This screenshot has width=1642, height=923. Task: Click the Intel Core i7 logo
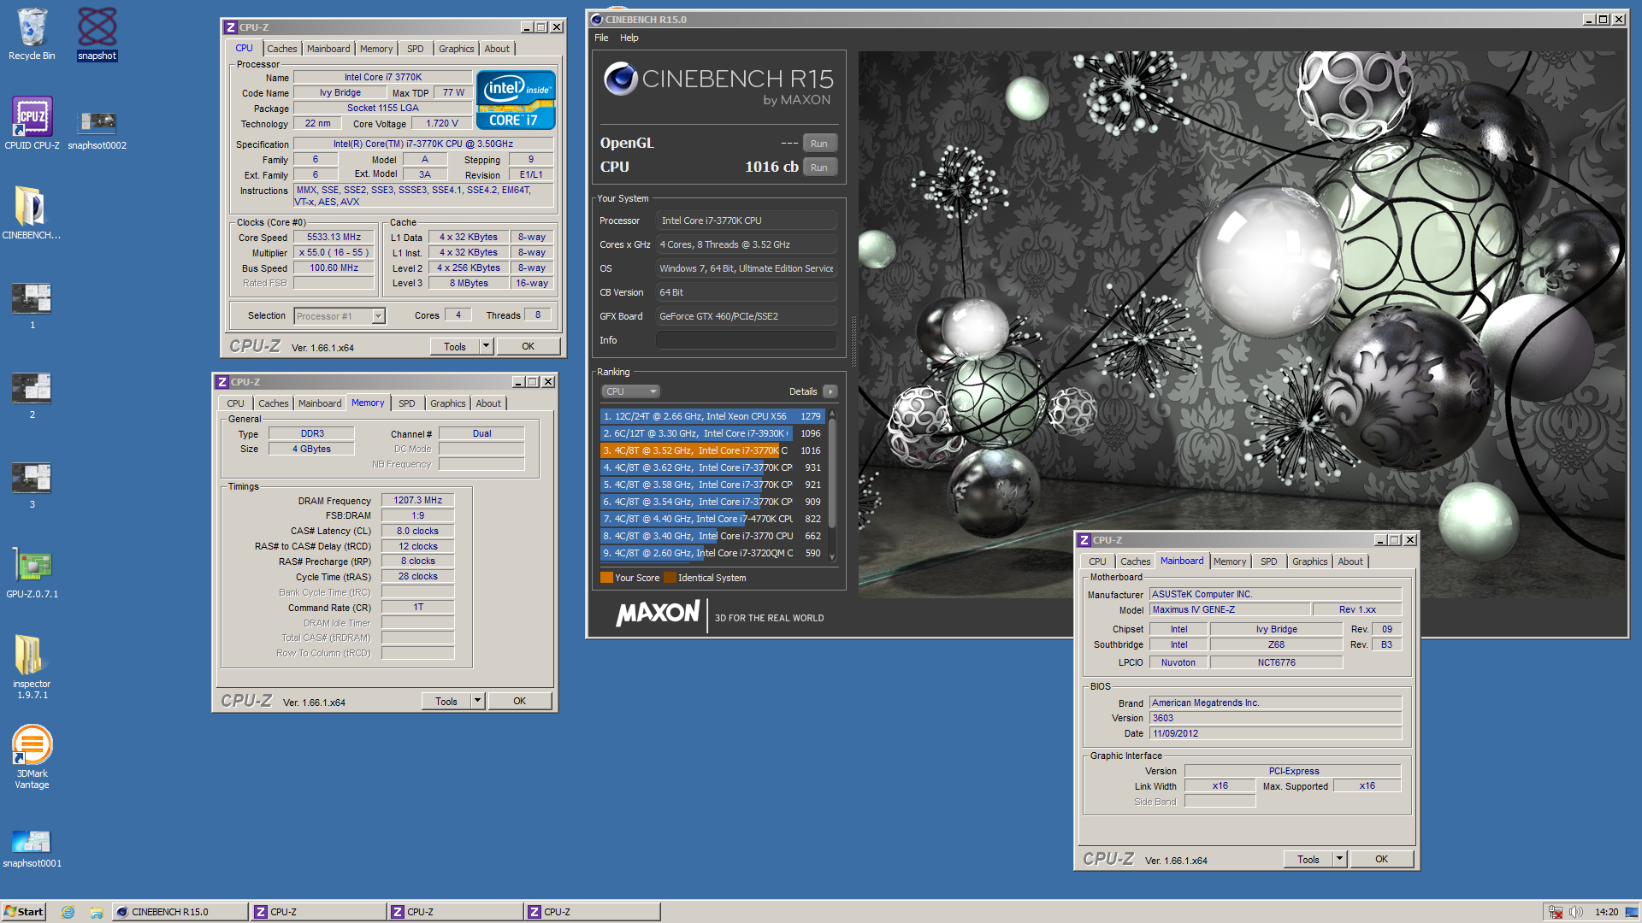click(x=516, y=100)
